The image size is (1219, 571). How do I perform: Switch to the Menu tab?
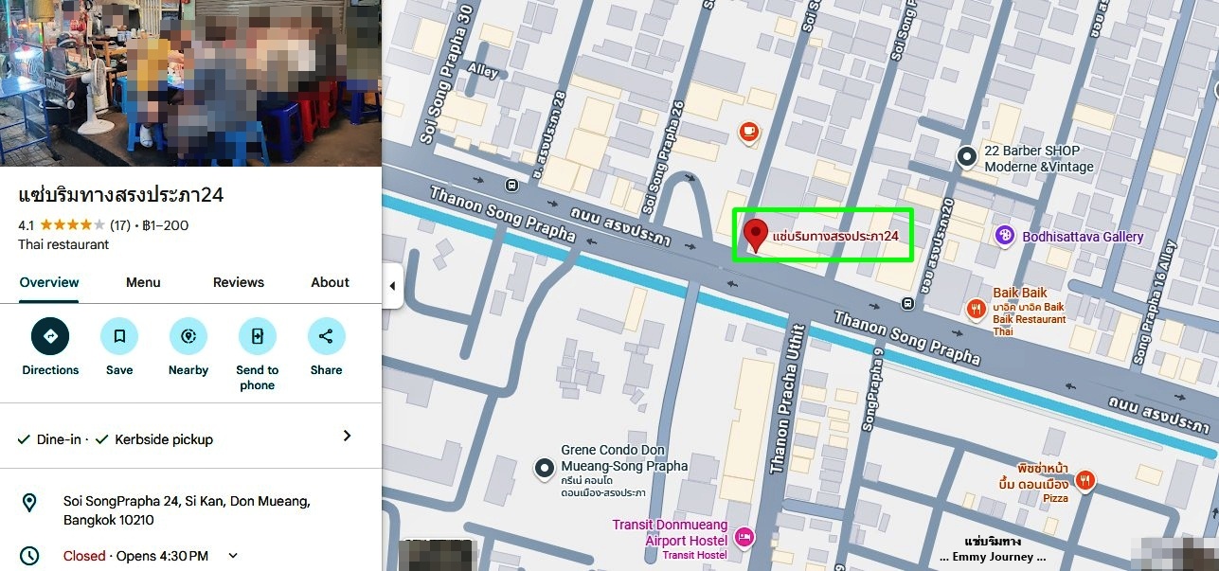pos(143,282)
